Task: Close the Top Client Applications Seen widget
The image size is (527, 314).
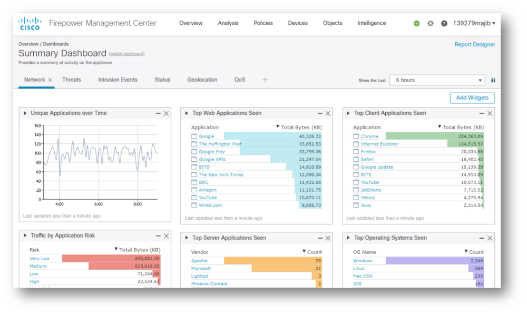Action: point(490,113)
